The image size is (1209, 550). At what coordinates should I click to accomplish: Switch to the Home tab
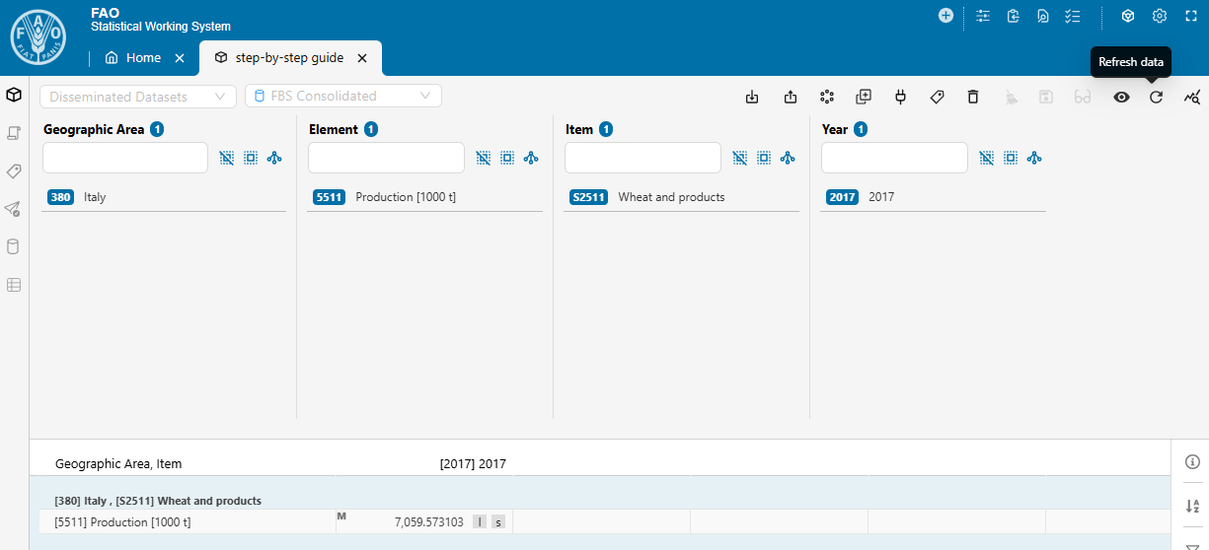point(133,58)
